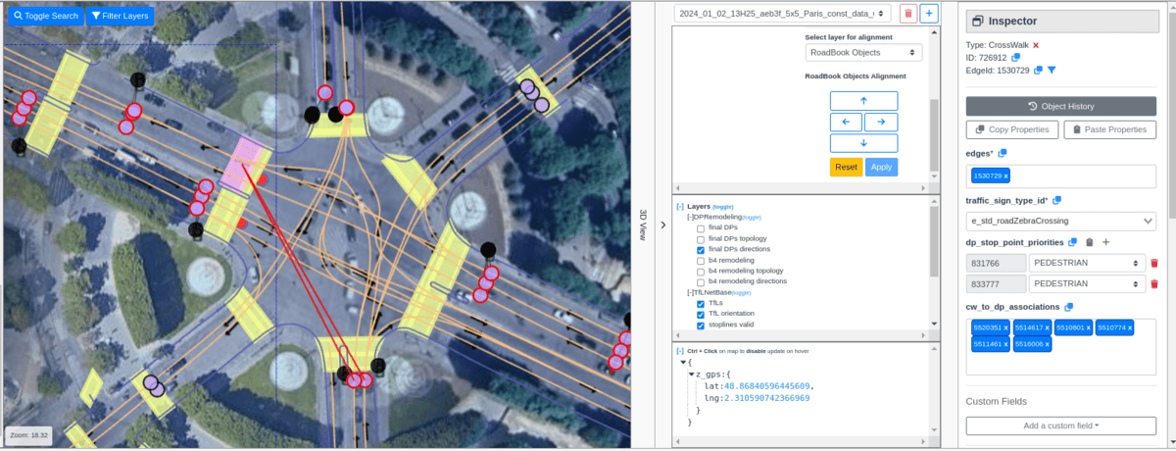Click the Toggle Search button
Viewport: 1176px width, 451px height.
[x=45, y=16]
